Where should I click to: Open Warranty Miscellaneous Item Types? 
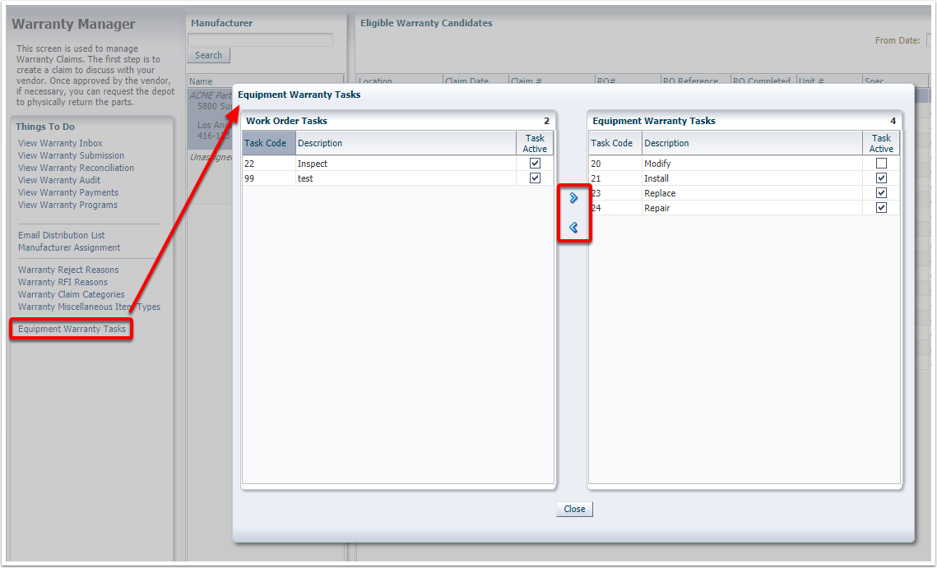89,307
